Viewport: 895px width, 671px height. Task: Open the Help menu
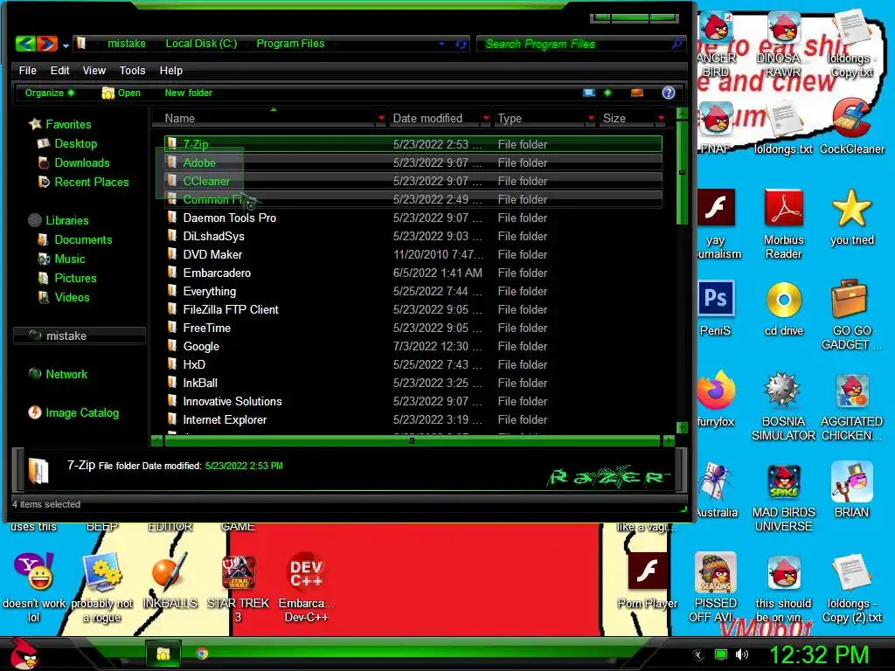point(170,71)
